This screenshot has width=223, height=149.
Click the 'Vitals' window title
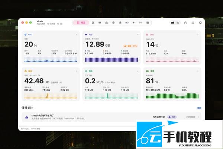point(40,21)
